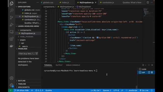The image size is (163, 92).
Task: Close the MyDropdown.js editor tab
Action: click(96, 3)
